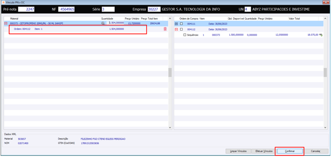Click the 'Item: 1' text

click(x=39, y=29)
